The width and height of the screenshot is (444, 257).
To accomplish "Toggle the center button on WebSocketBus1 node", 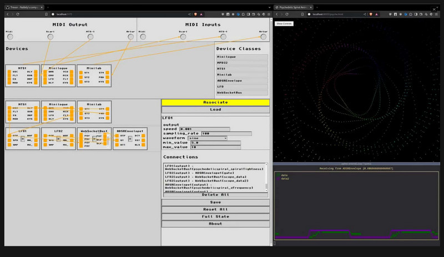I will point(94,139).
